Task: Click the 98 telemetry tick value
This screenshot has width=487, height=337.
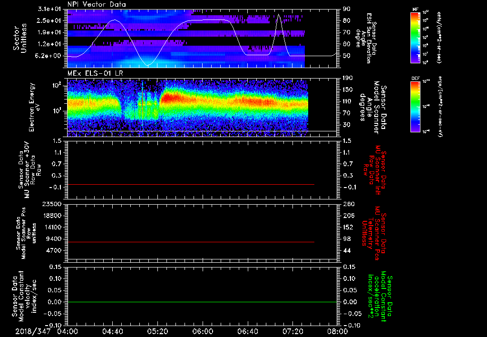Action: pos(347,239)
